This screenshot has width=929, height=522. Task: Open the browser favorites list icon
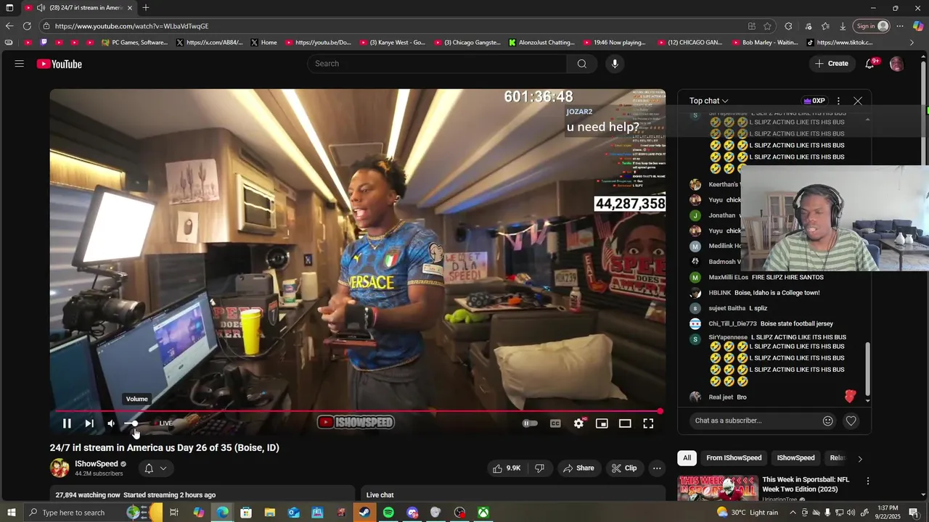tap(825, 26)
